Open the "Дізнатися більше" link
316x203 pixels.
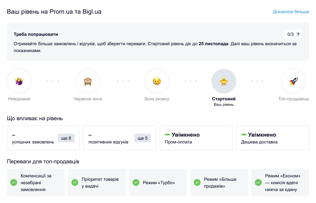tap(291, 12)
